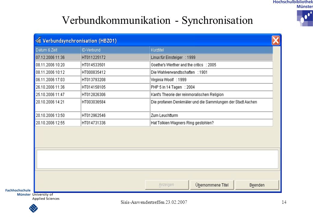This screenshot has height=217, width=313.
Task: Sort by the Datum & Zeit column header
Action: 58,50
